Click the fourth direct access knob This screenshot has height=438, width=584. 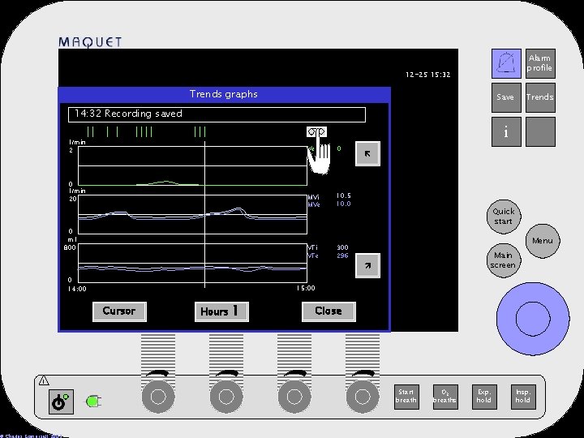point(363,397)
